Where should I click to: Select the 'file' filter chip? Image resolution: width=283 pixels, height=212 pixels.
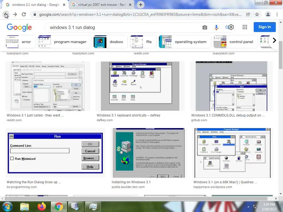pyautogui.click(x=143, y=42)
